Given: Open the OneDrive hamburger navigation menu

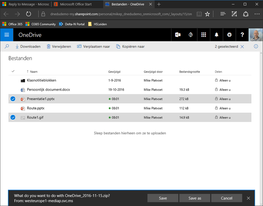Looking at the screenshot, I should coord(7,35).
